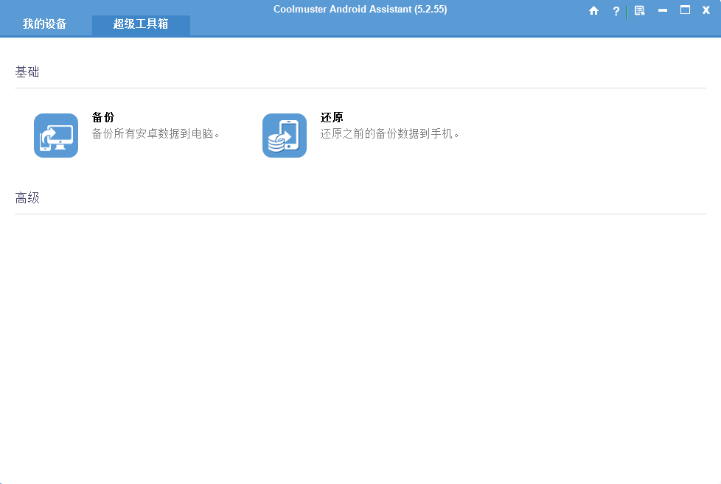Switch to the 超级工具箱 tab
Screen dimensions: 721x484
141,24
